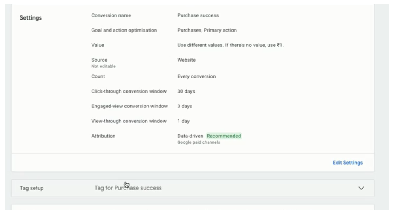Viewport: 395px width, 212px height.
Task: Click the 'Every conversion' count value
Action: click(x=196, y=76)
